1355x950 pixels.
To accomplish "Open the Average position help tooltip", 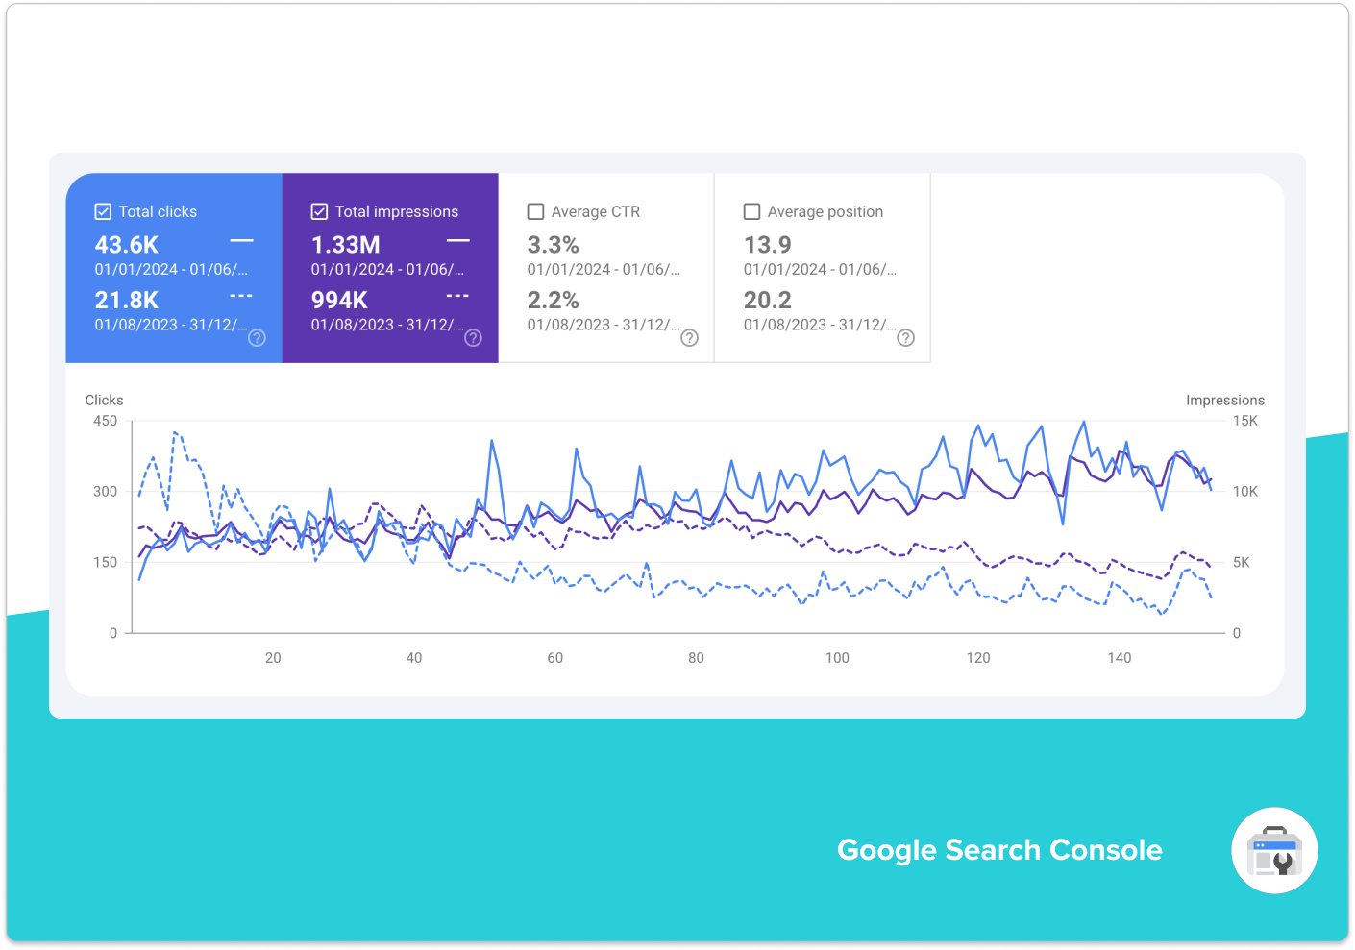I will tap(905, 338).
